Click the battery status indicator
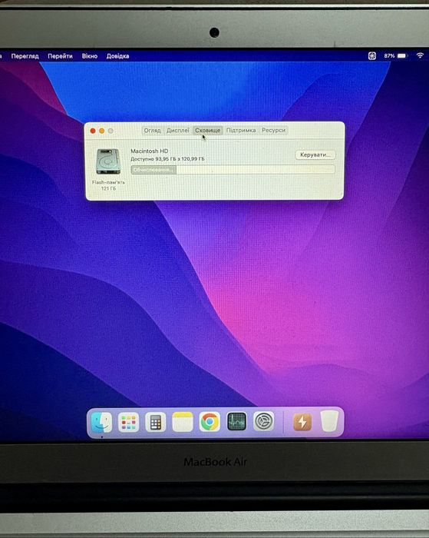This screenshot has height=538, width=429. (402, 55)
